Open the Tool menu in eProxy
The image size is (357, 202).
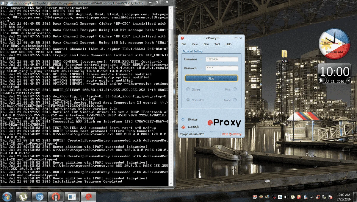point(217,44)
